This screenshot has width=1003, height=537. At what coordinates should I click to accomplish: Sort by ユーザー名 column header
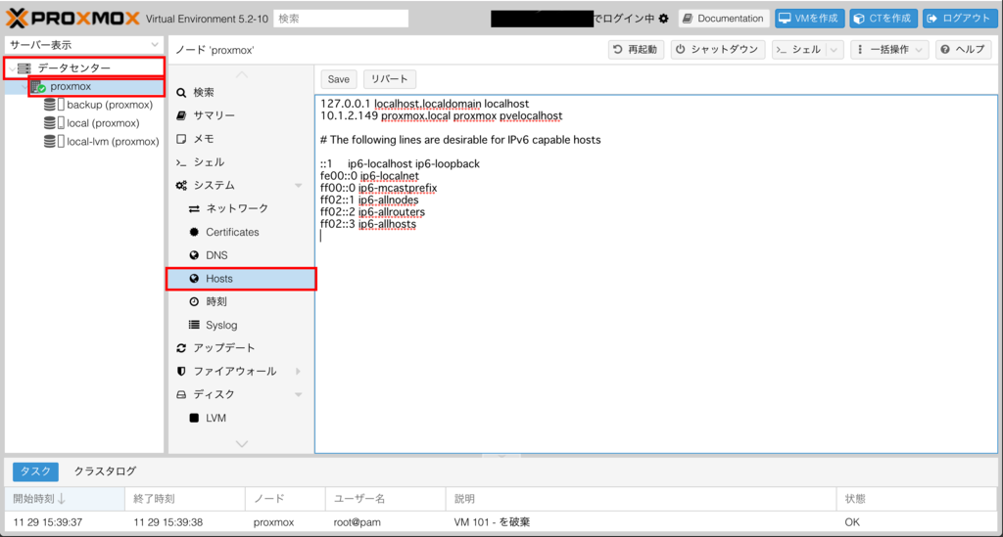[386, 499]
